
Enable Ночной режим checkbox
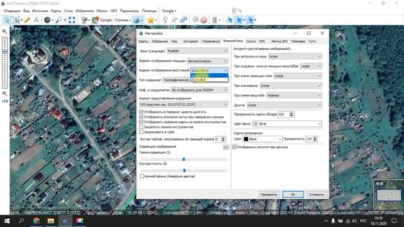(142, 177)
